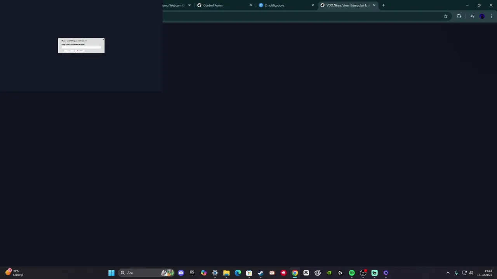Open the clock showing 14:33
Screen dimensions: 497x279
click(485, 273)
